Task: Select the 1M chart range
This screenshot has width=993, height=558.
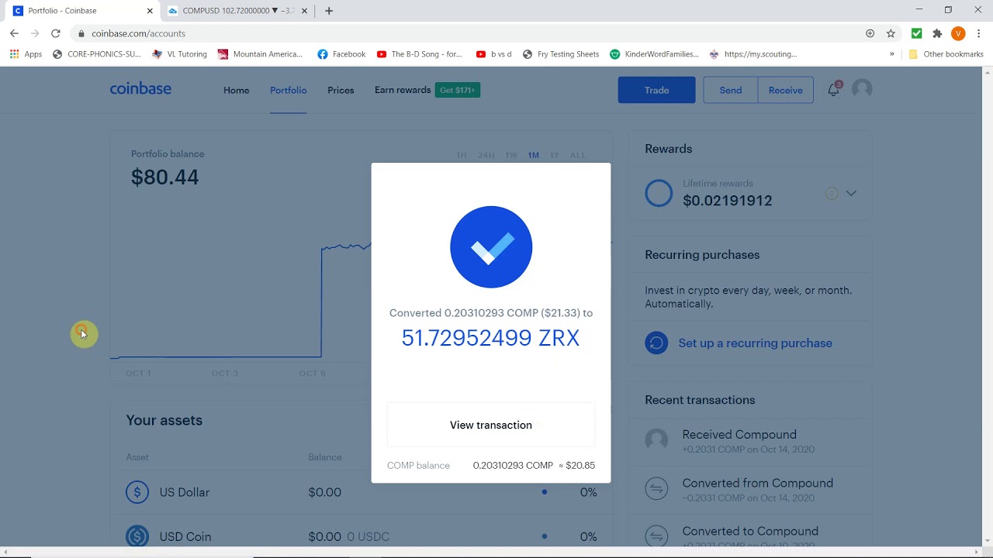Action: coord(534,155)
